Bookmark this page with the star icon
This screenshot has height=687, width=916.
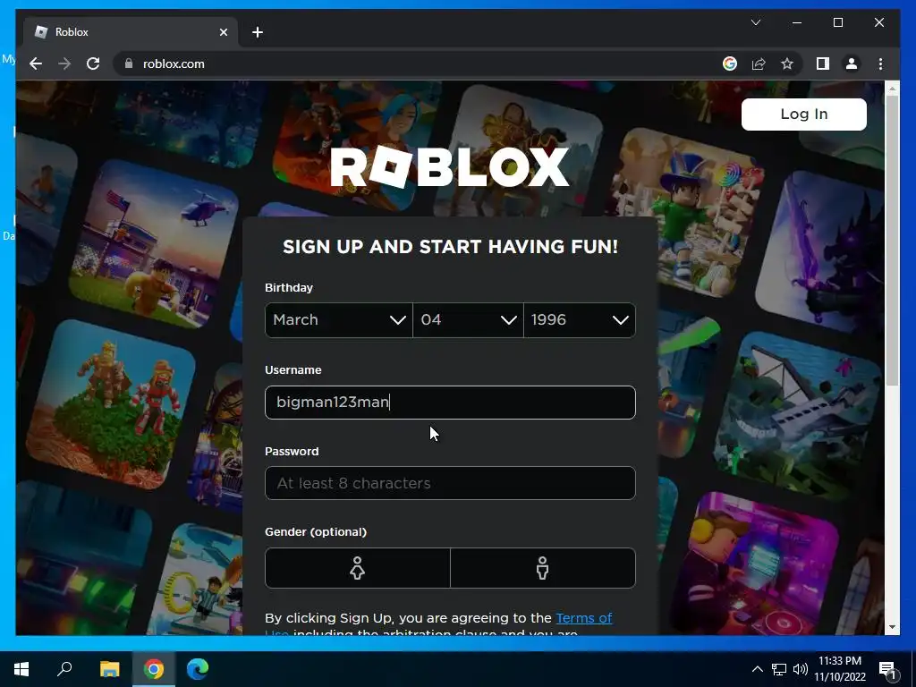[787, 64]
